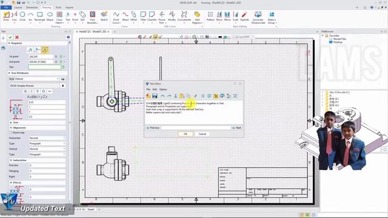Select the Circle tool
The image size is (388, 218).
[x=22, y=16]
